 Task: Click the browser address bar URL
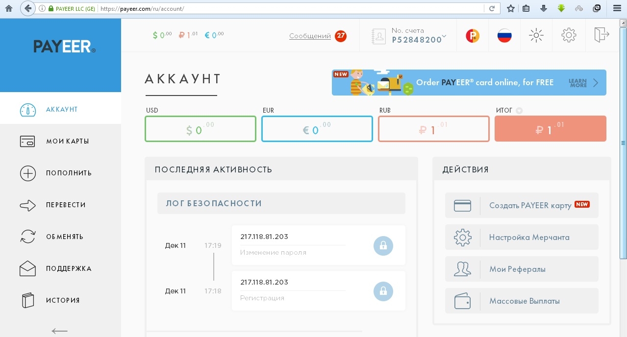click(x=291, y=9)
